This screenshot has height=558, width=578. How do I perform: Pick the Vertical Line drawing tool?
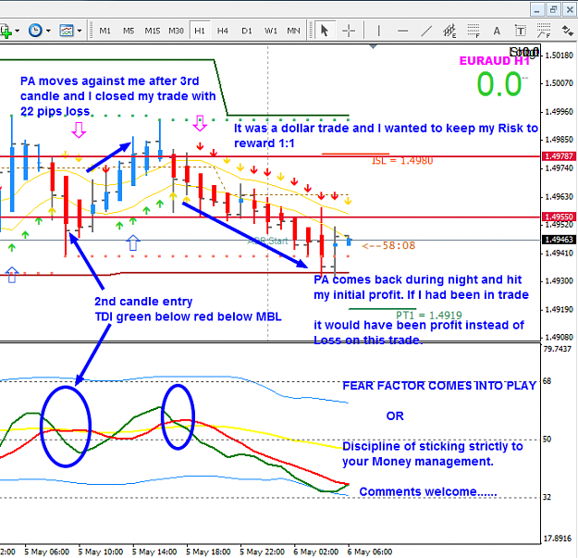(x=378, y=31)
